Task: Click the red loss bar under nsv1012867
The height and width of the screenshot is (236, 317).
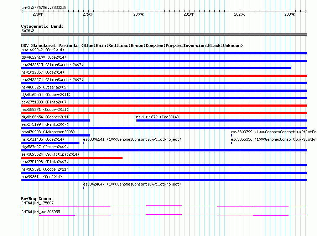Action: pos(164,76)
